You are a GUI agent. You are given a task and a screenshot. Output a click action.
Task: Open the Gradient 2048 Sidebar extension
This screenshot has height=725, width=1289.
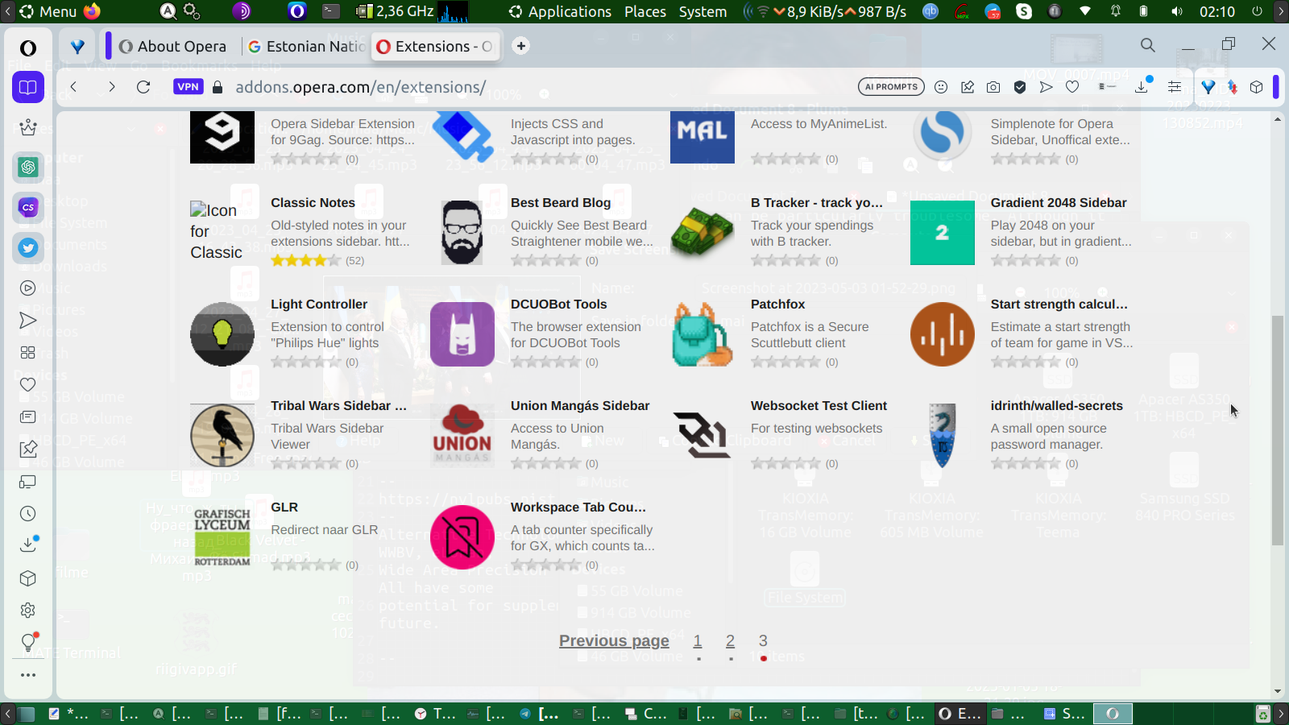[1059, 202]
